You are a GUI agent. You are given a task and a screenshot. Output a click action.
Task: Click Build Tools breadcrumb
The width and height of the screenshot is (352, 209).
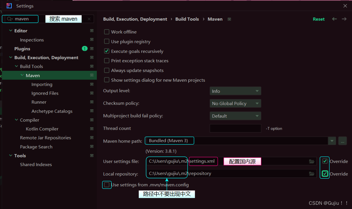[x=187, y=19]
